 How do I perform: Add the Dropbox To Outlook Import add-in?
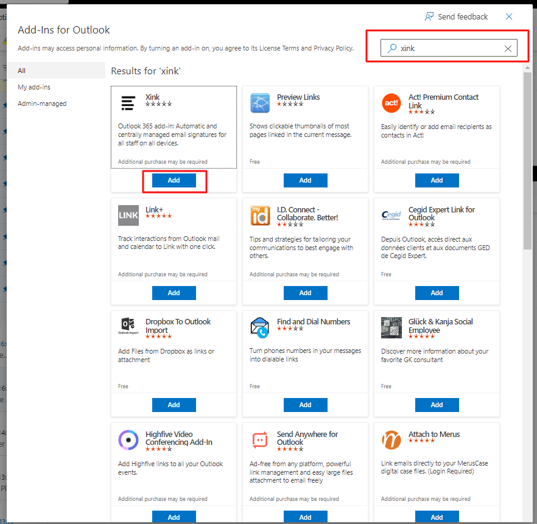click(x=174, y=405)
